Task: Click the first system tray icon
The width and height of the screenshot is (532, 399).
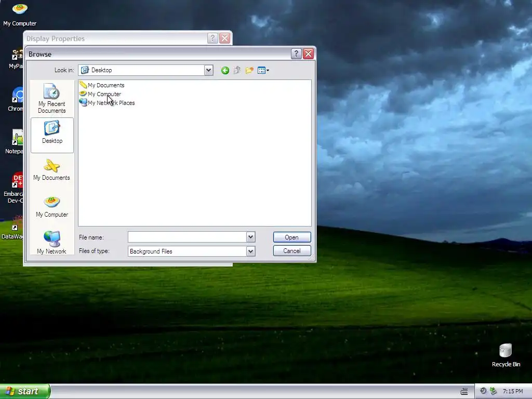Action: (x=484, y=391)
